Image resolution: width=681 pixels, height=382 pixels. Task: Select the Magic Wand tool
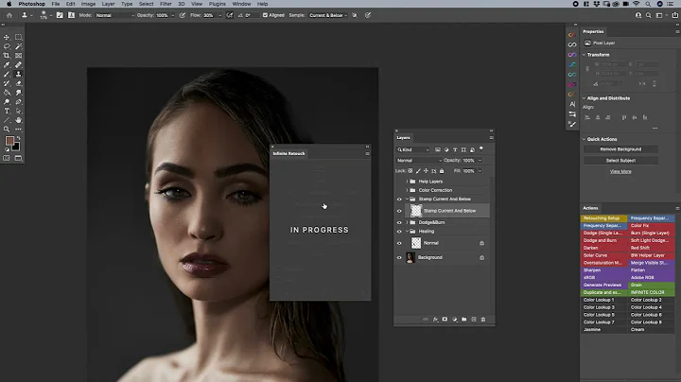pyautogui.click(x=18, y=46)
